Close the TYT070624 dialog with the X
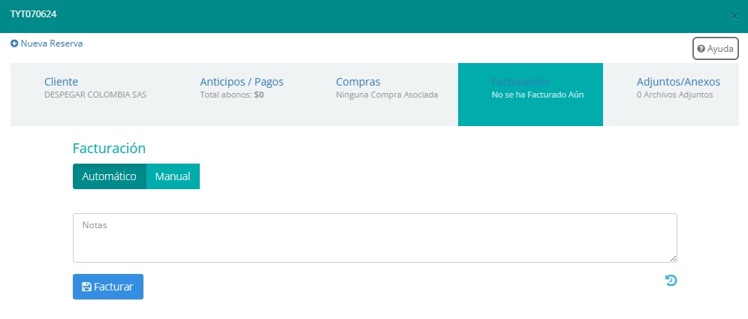This screenshot has width=748, height=319. [734, 16]
